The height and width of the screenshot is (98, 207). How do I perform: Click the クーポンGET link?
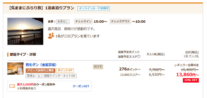pos(81,86)
